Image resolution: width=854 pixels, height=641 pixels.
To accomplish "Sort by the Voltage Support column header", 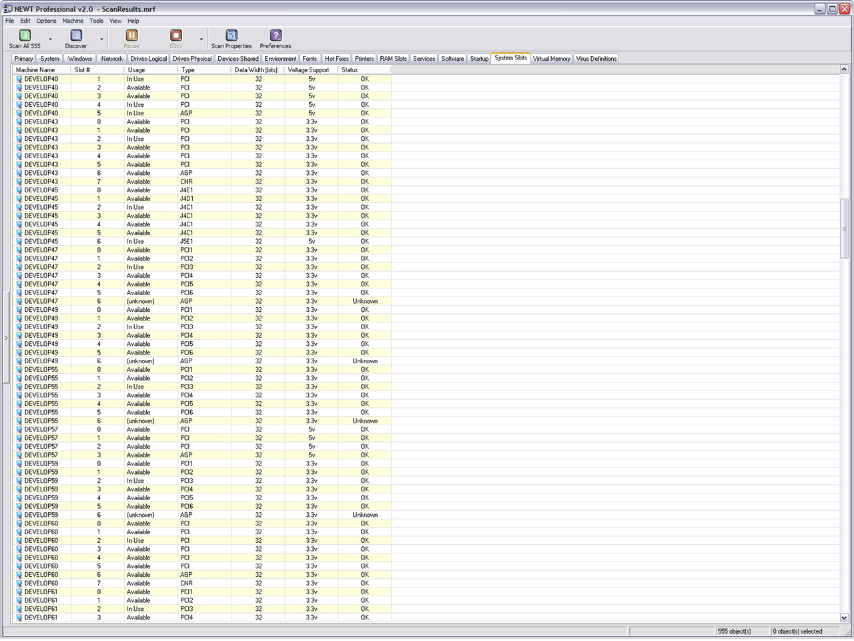I will 308,69.
